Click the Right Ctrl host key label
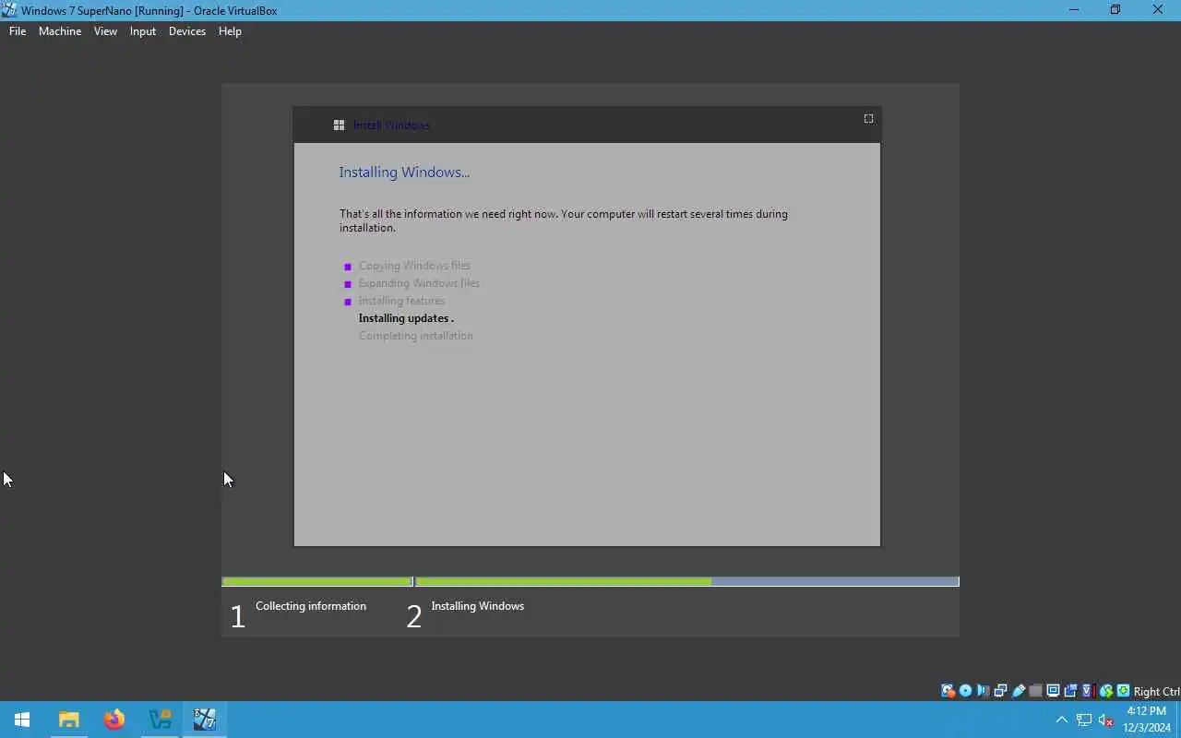The width and height of the screenshot is (1181, 738). 1156,692
